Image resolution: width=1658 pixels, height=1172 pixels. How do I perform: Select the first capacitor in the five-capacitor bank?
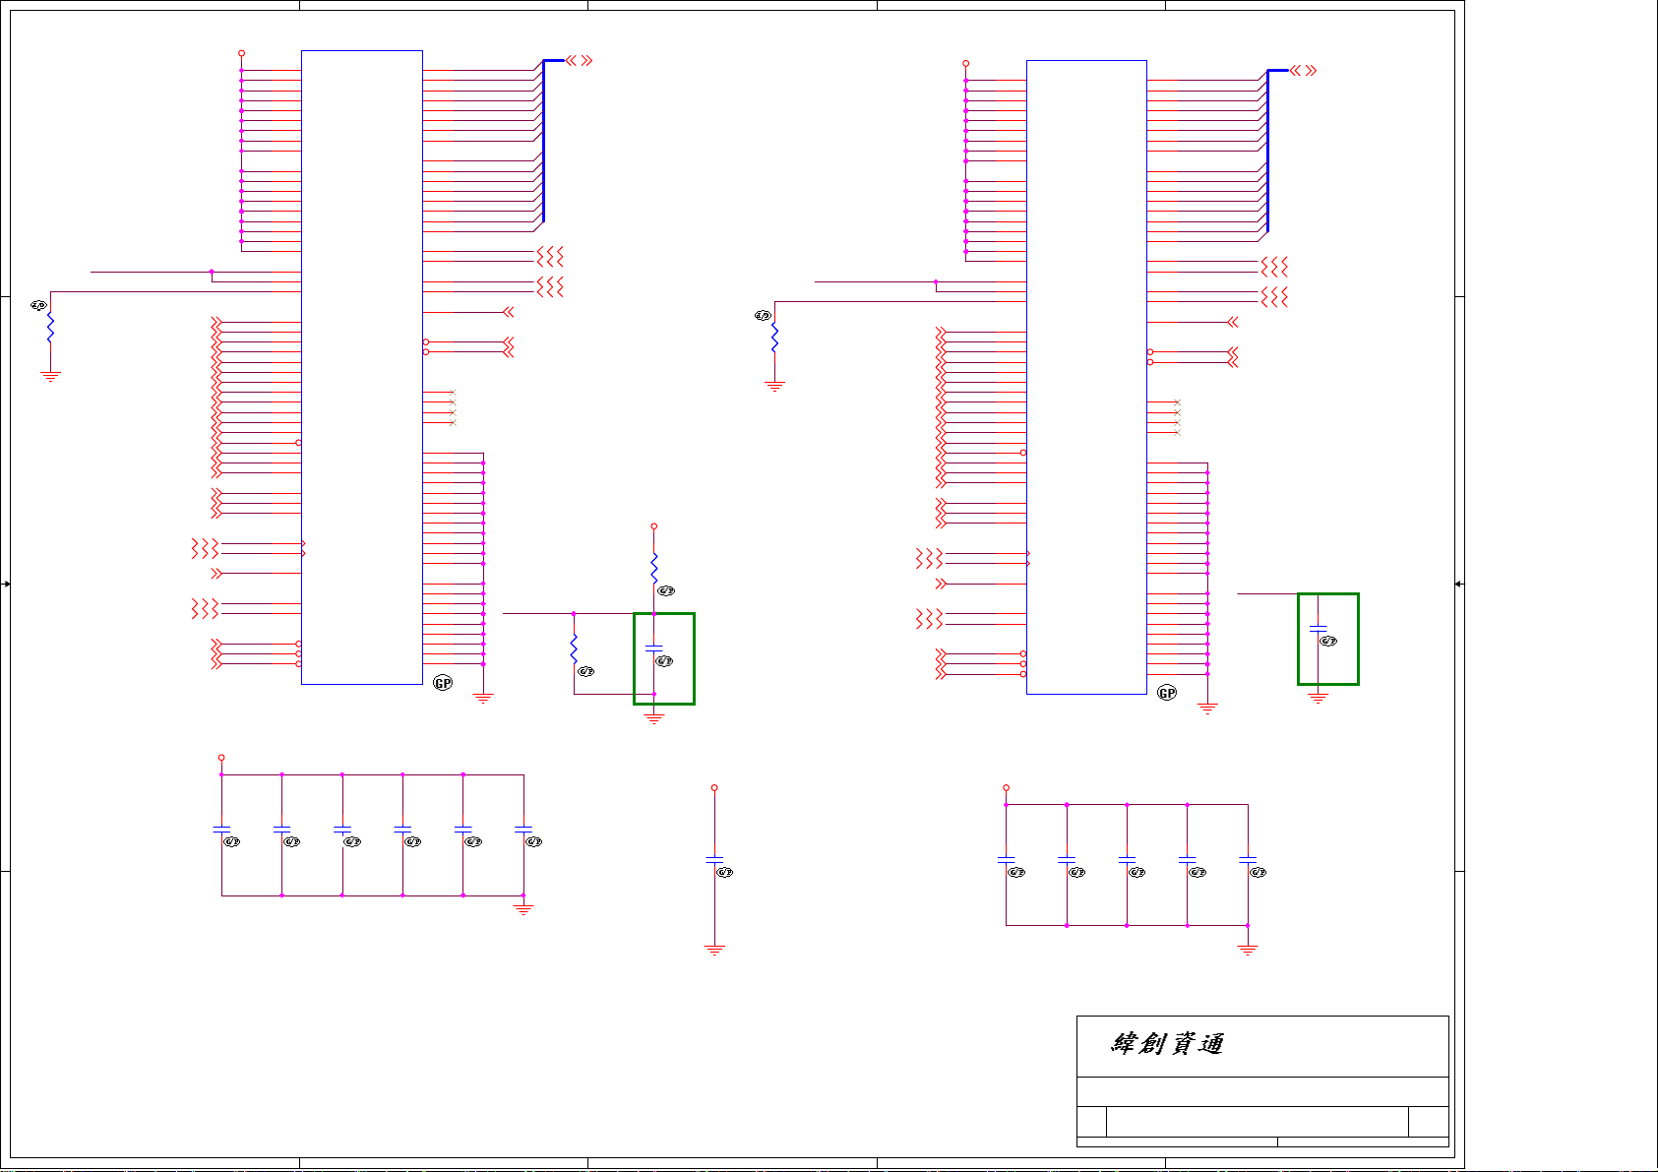pyautogui.click(x=1006, y=861)
